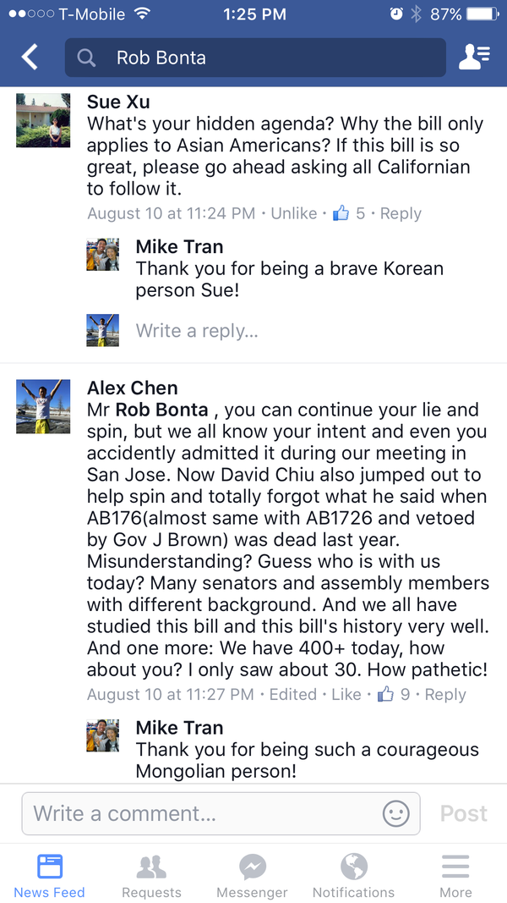Tap the search magnifier icon
This screenshot has height=903, width=507.
point(86,58)
